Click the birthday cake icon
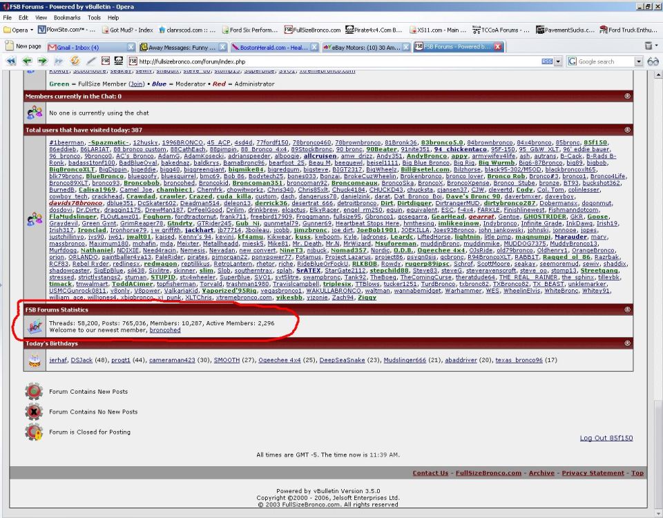 coord(35,361)
